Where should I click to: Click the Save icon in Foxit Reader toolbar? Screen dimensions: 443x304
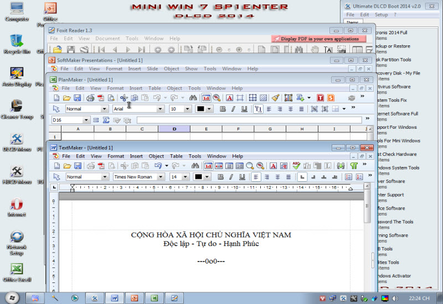[x=71, y=50]
